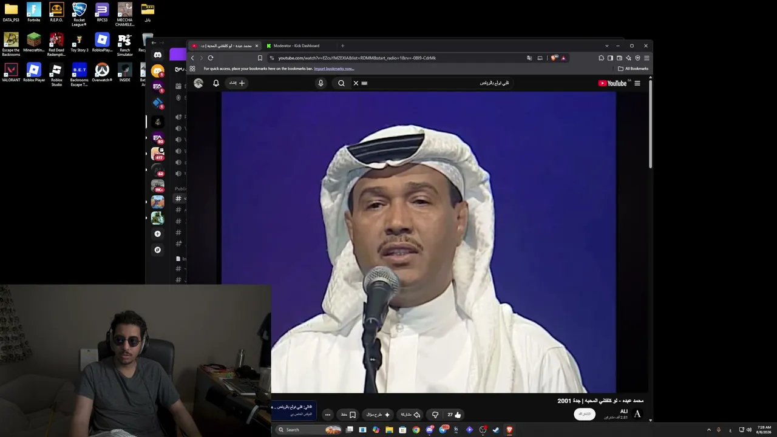The width and height of the screenshot is (777, 437).
Task: Select the RPCS3 desktop shortcut
Action: pyautogui.click(x=102, y=12)
